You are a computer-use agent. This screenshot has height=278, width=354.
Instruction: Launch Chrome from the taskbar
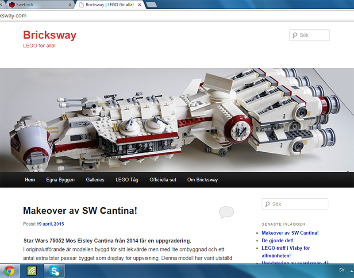click(x=10, y=270)
